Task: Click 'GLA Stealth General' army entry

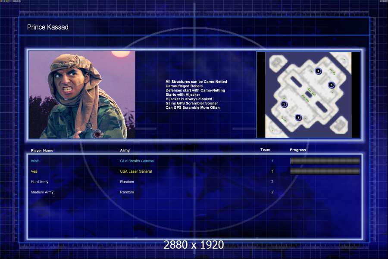Action: [137, 161]
